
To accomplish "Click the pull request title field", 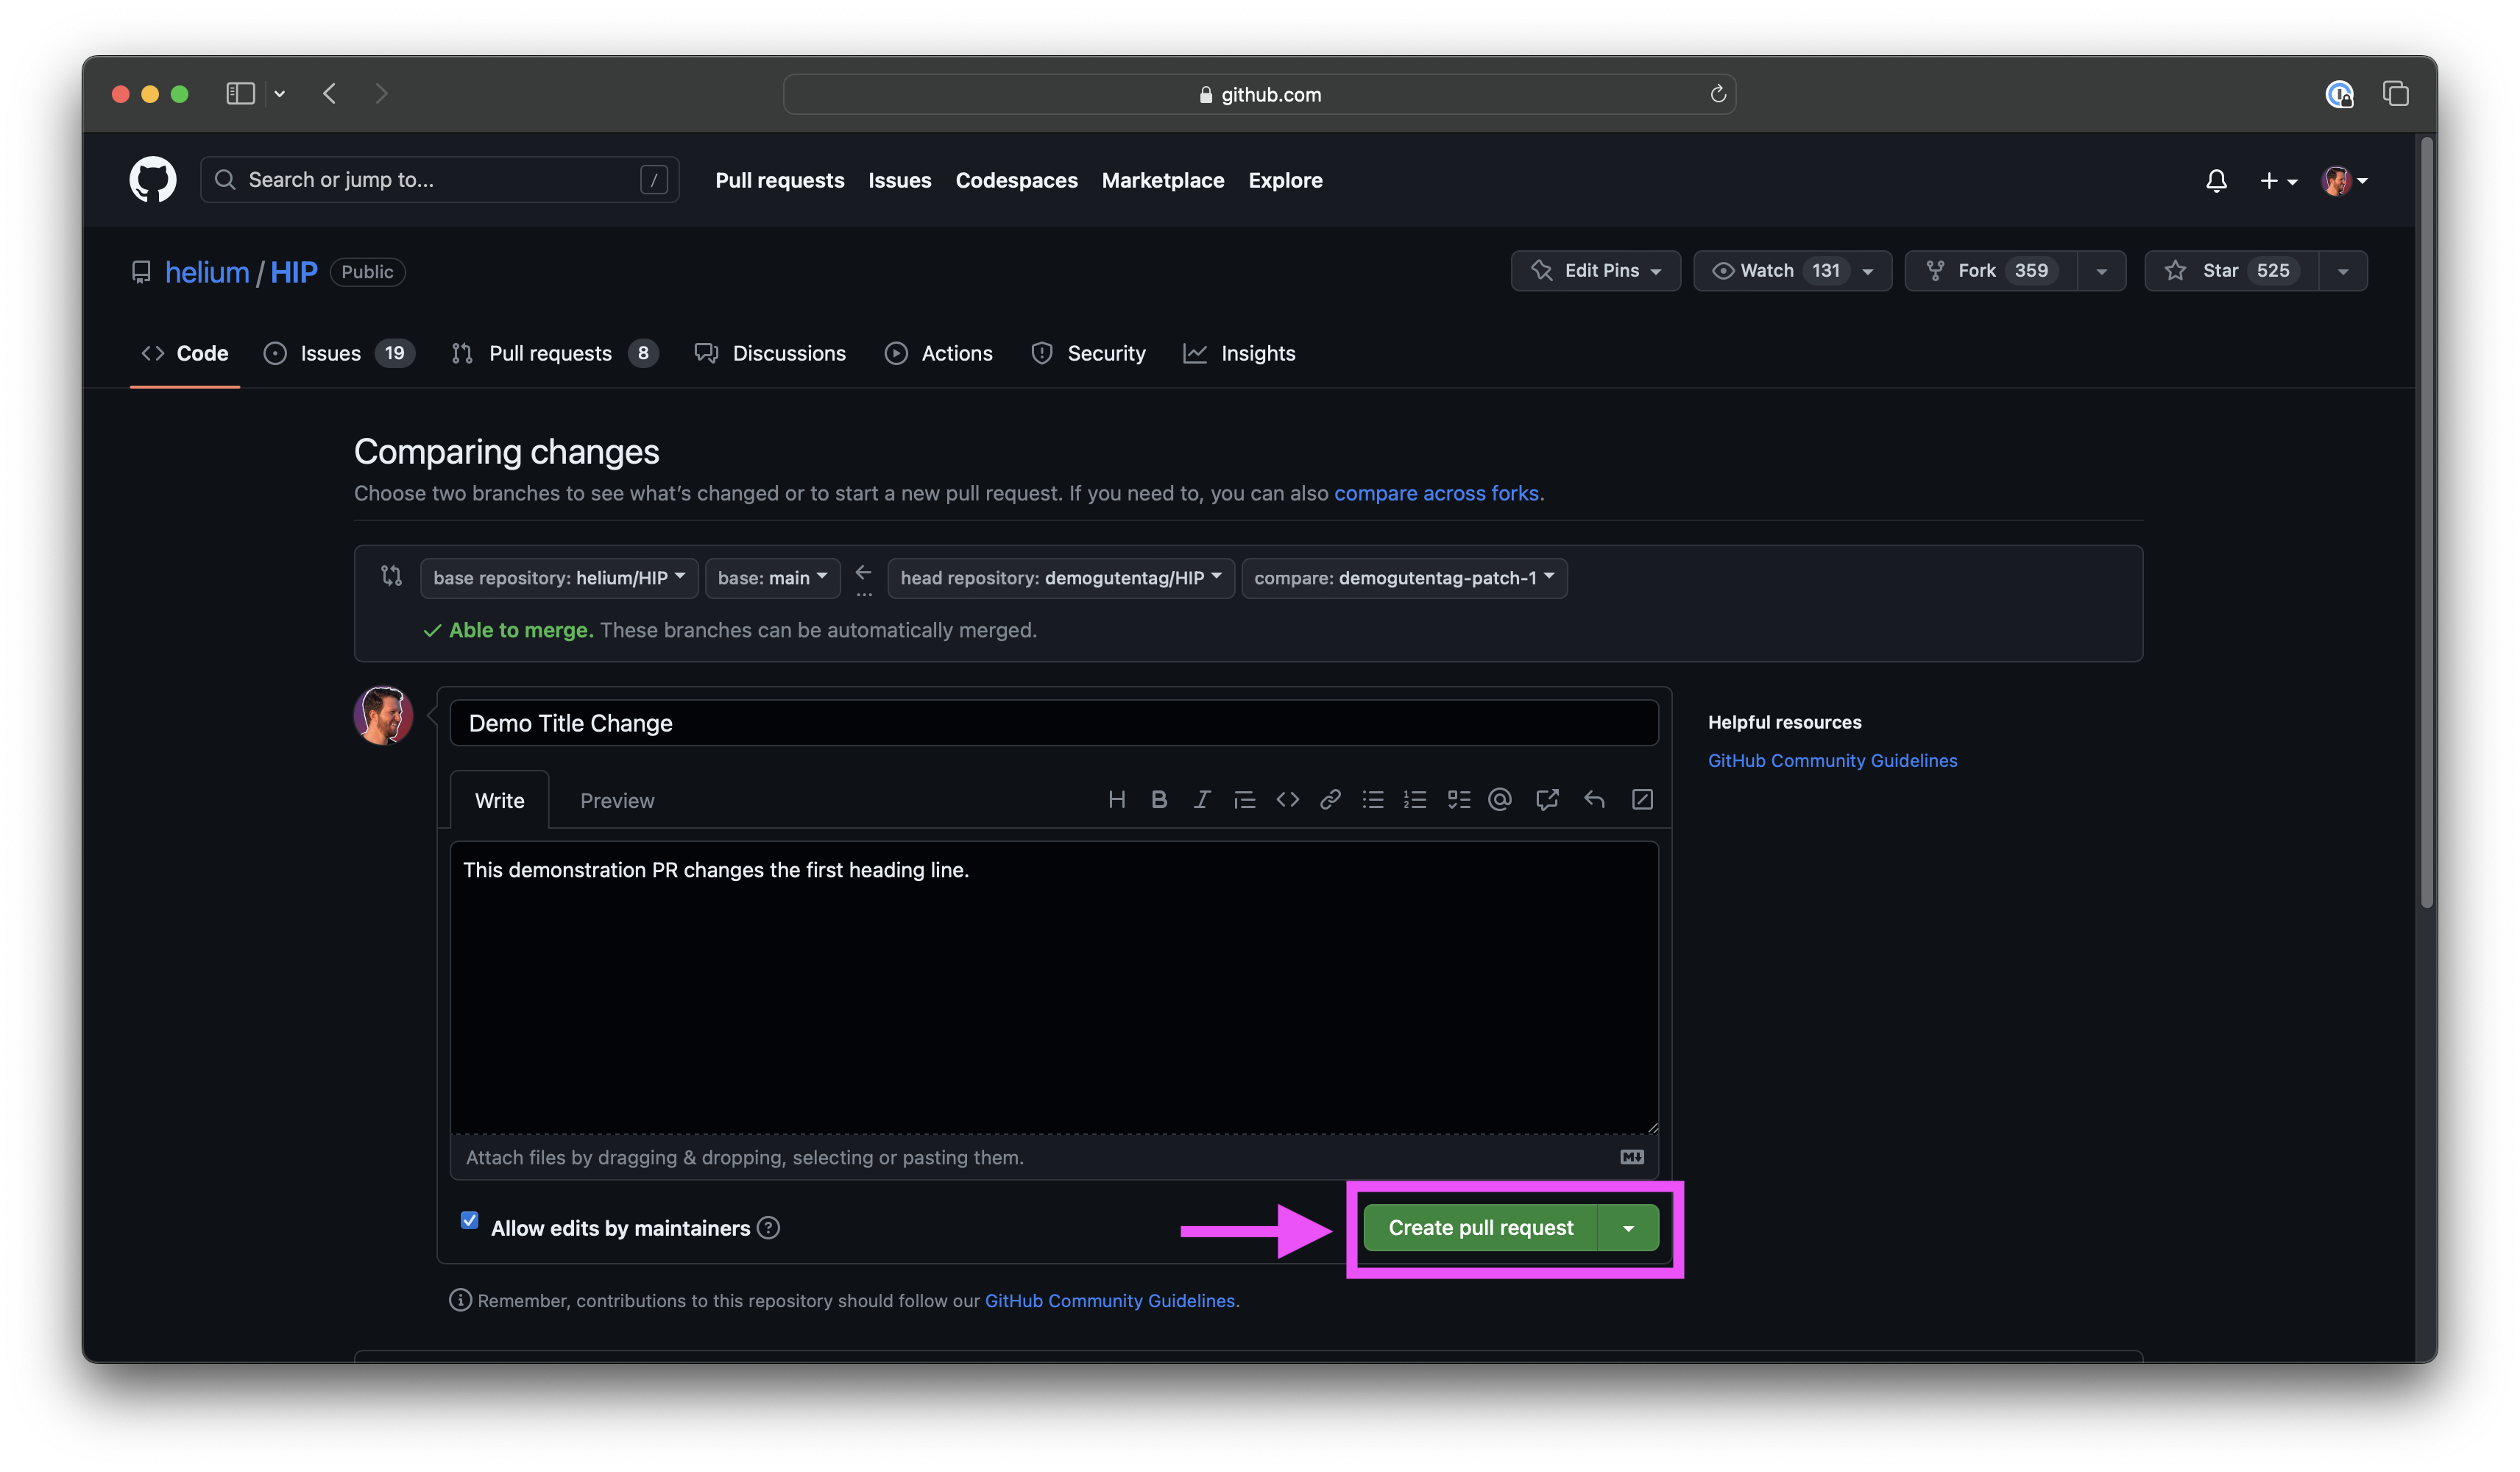I will pyautogui.click(x=1053, y=723).
